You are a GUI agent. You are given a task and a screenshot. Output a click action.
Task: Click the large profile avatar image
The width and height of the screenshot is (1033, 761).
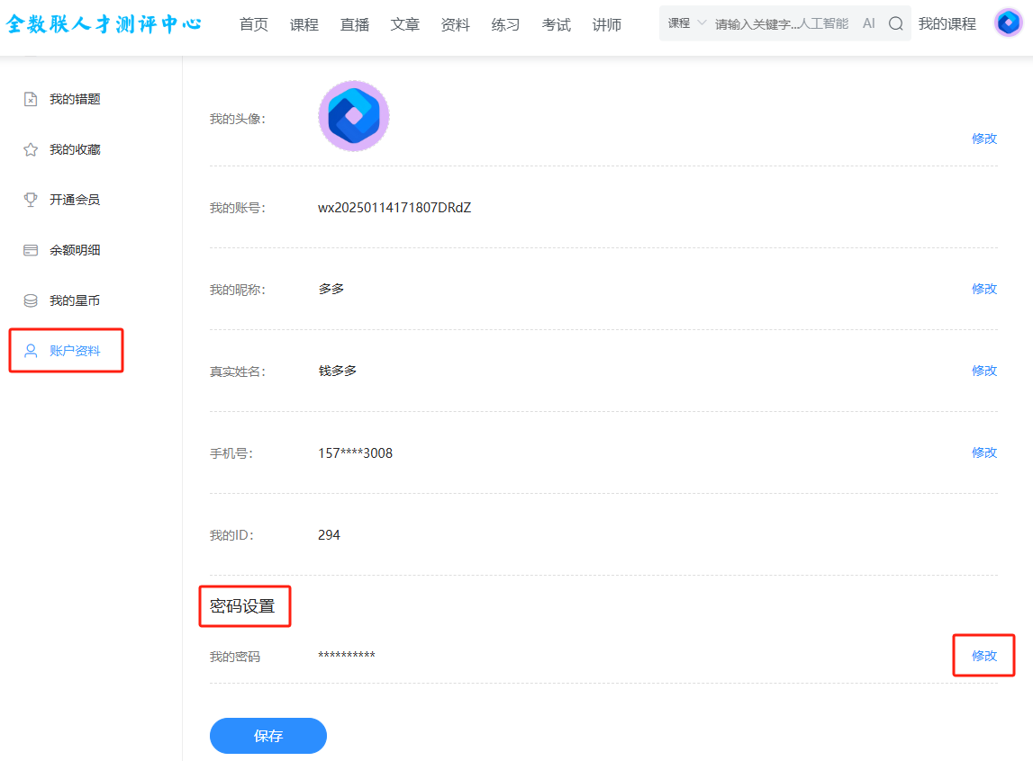354,116
